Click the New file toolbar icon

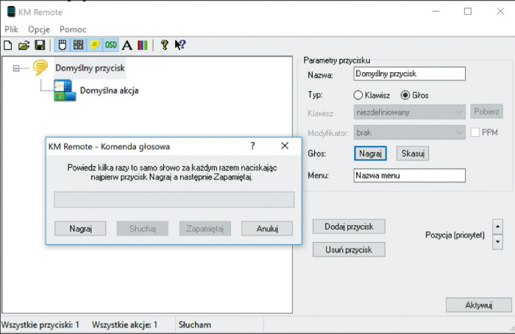[8, 45]
